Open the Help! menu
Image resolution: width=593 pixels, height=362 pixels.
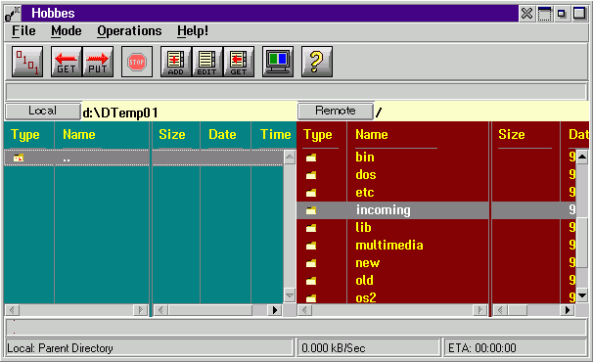(x=193, y=31)
